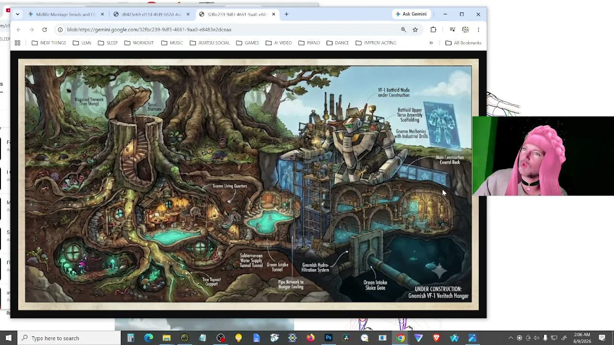614x345 pixels.
Task: Switch to the d8423e69 tab
Action: coord(151,14)
